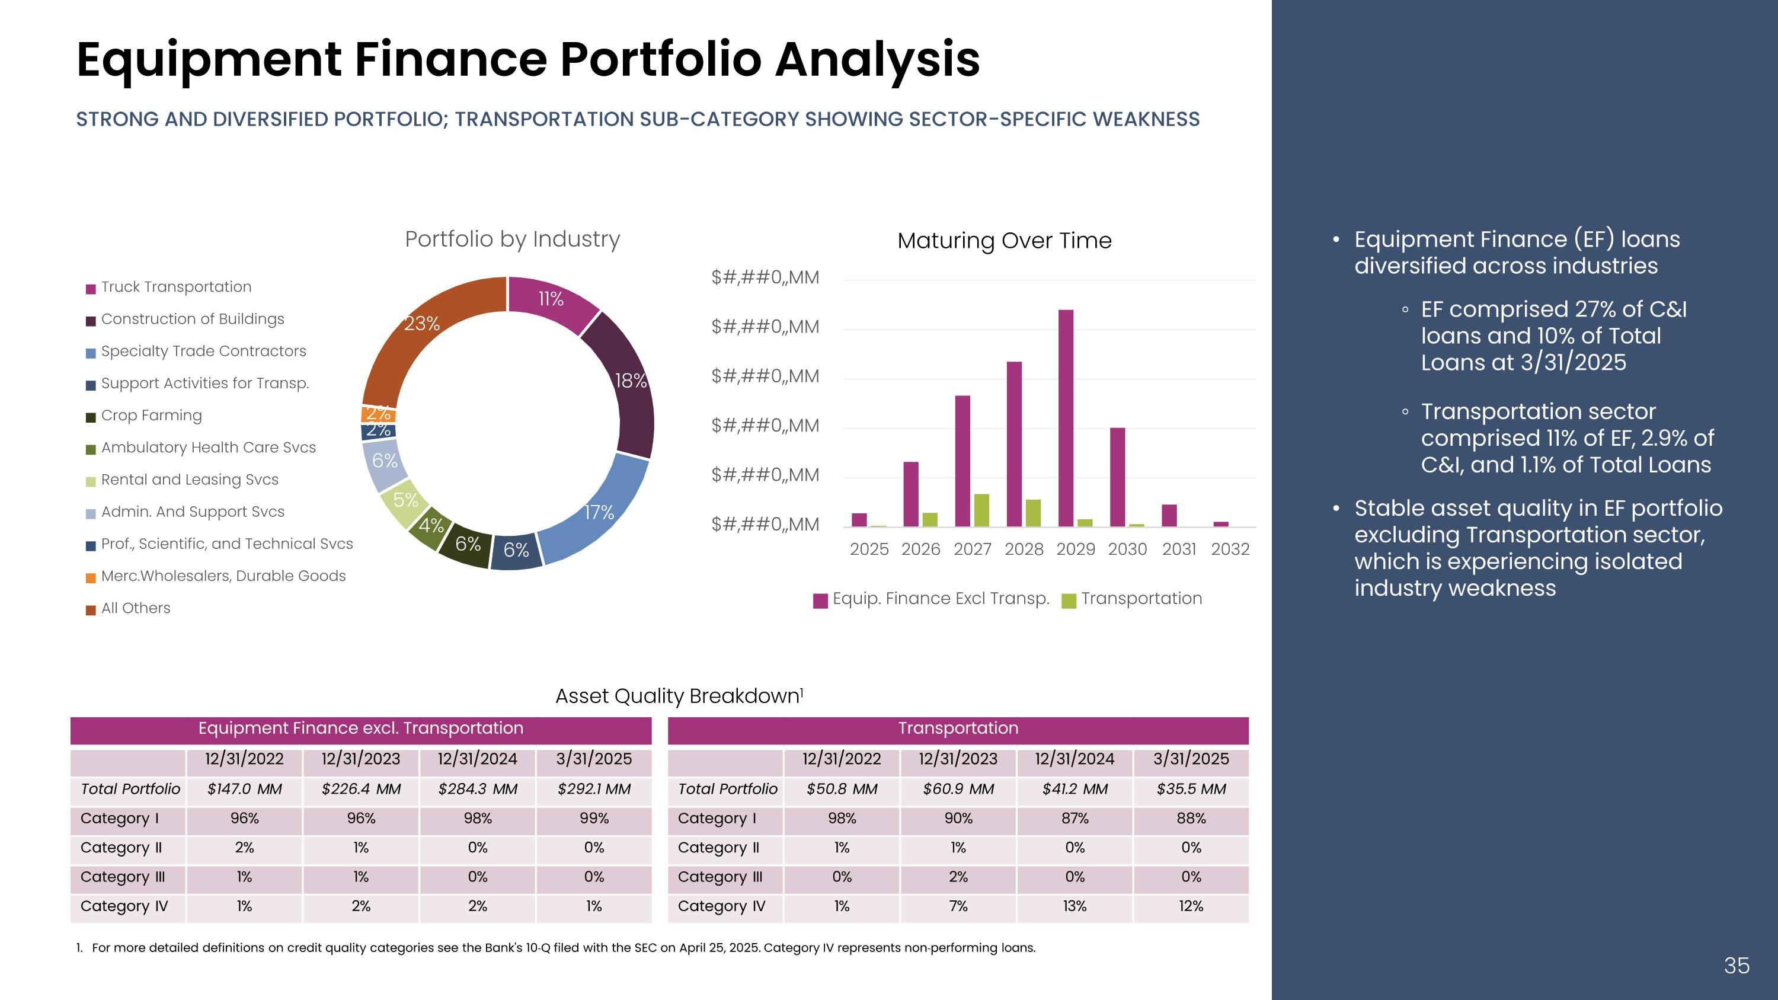Click the Equipment Finance Portfolio Analysis title
1778x1000 pixels.
[528, 59]
